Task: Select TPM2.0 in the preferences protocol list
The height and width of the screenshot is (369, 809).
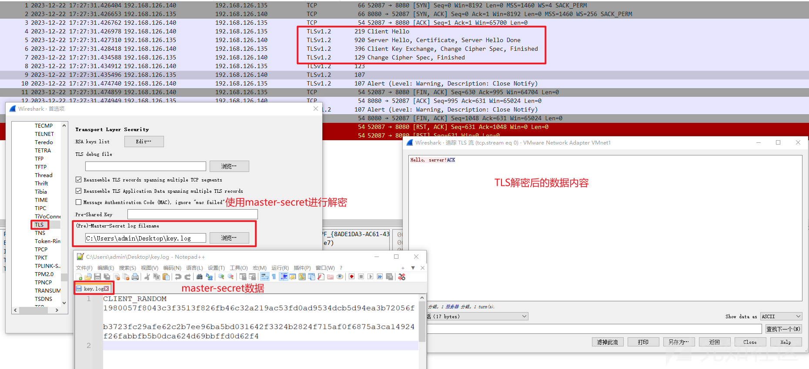Action: pos(44,274)
